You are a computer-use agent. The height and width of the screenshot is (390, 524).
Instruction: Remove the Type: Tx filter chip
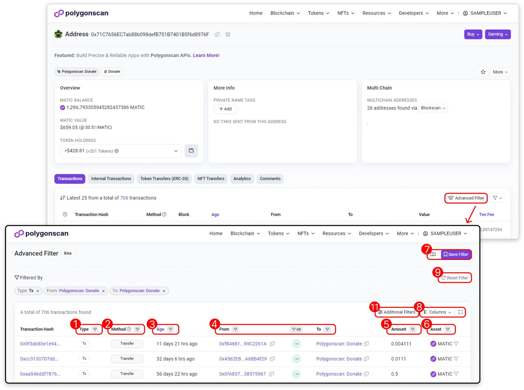tap(38, 291)
